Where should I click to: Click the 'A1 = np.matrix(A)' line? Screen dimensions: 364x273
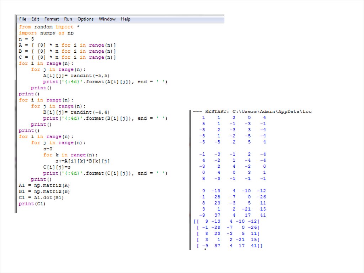44,185
